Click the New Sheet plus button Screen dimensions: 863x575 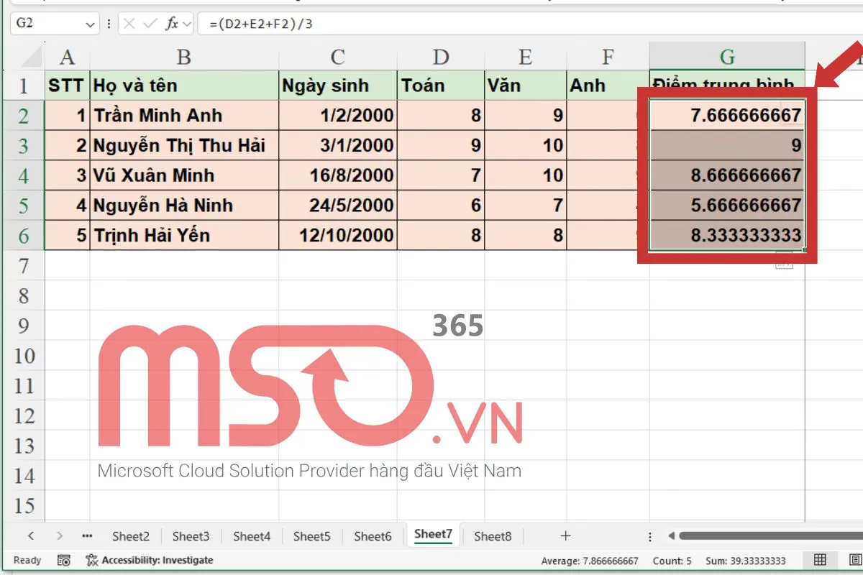[565, 535]
